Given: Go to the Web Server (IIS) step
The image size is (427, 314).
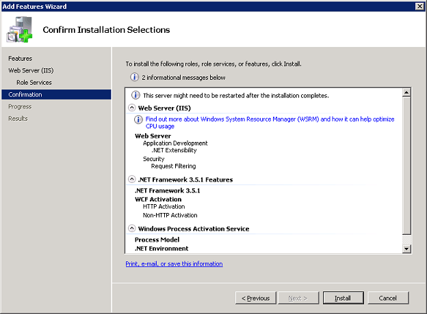Looking at the screenshot, I should pos(31,70).
